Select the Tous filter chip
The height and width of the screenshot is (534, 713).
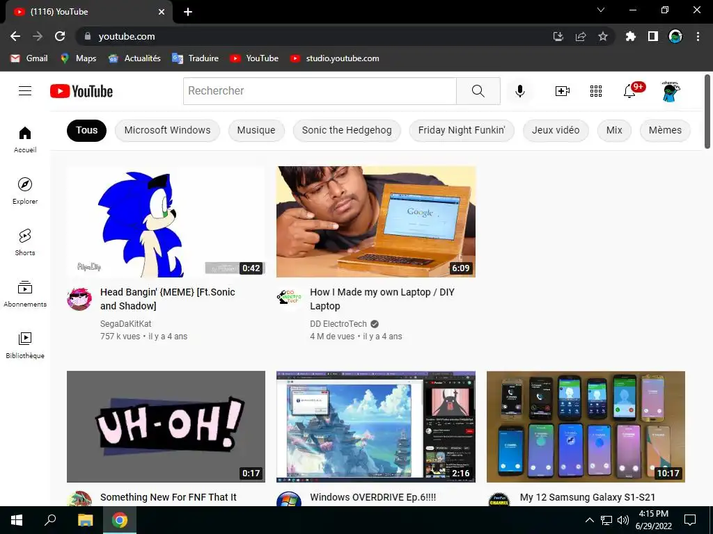coord(86,130)
